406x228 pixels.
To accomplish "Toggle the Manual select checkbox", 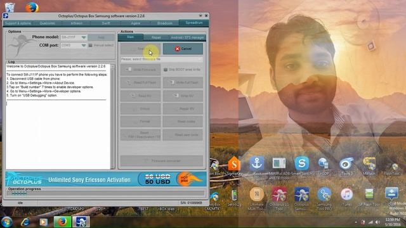I will 90,45.
